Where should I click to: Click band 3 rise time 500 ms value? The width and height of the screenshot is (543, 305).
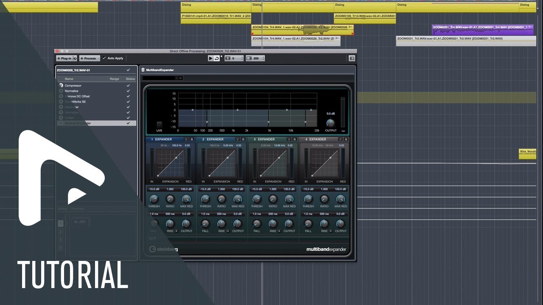273,214
